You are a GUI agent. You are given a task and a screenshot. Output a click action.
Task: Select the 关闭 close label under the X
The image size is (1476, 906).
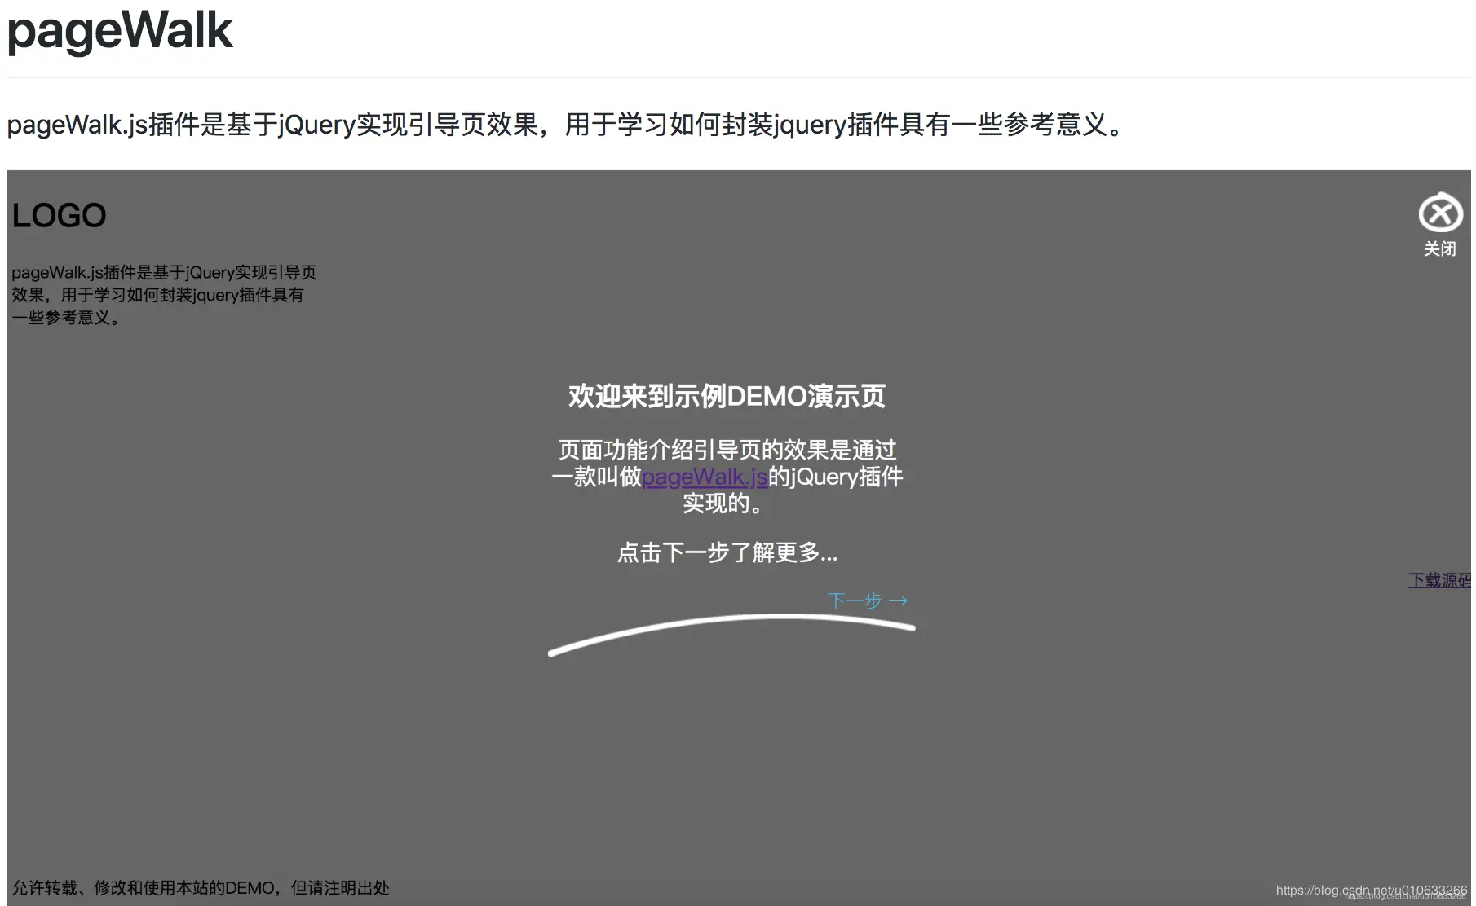pos(1440,248)
